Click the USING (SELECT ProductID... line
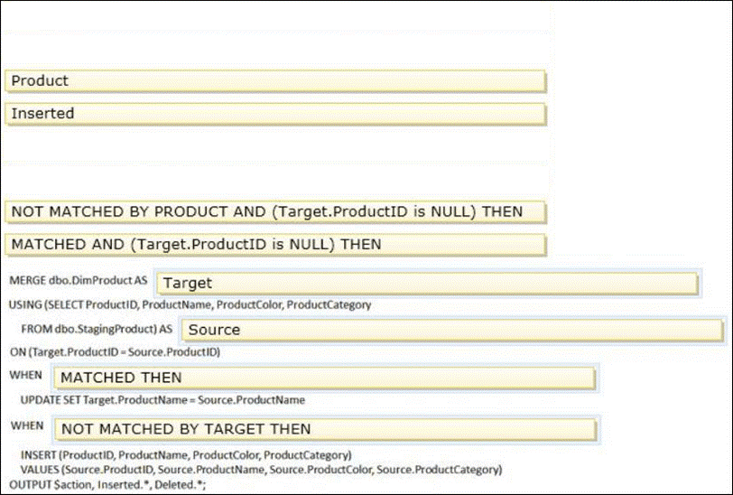 click(190, 305)
